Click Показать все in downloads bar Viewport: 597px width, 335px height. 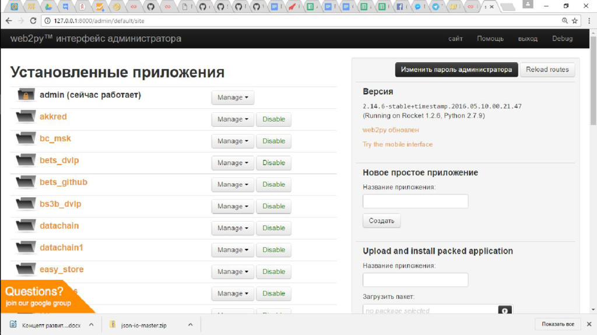point(558,324)
